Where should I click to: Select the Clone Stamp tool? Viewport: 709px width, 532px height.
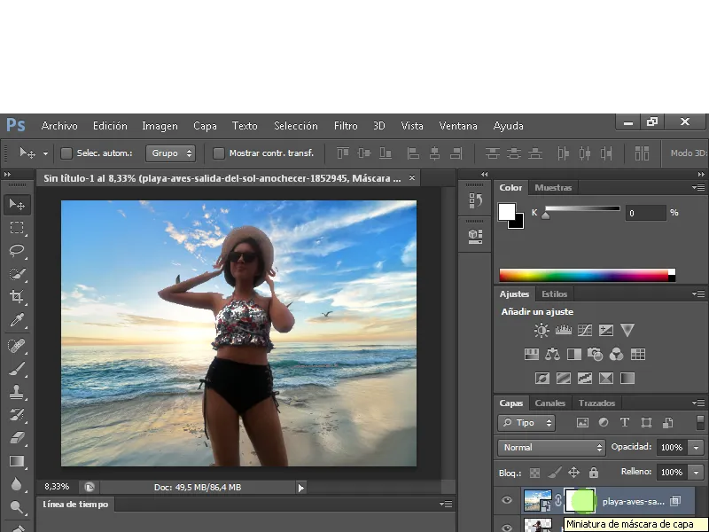click(x=17, y=392)
